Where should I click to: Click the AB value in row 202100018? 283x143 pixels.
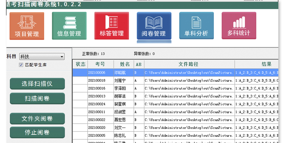(x=135, y=81)
